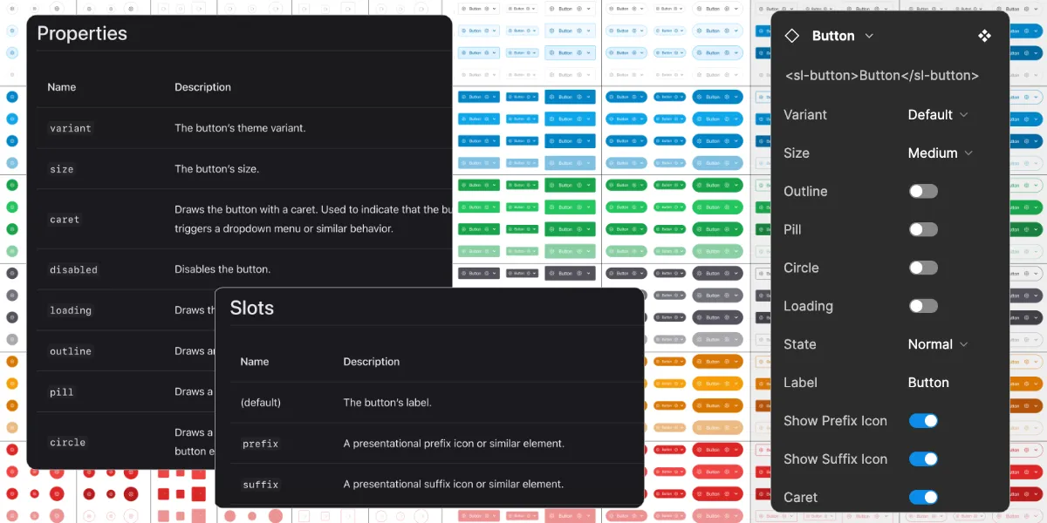Select the 'prefix' slot name in Slots table
The image size is (1047, 523).
click(260, 444)
